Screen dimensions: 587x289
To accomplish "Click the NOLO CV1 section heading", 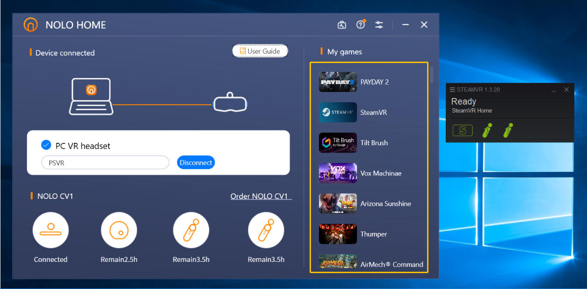I will coord(55,196).
